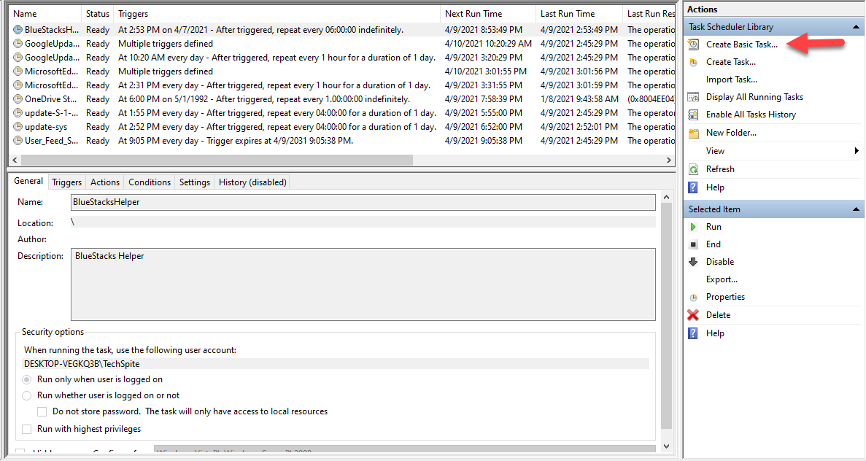This screenshot has width=866, height=461.
Task: Click the End task stop icon
Action: (693, 244)
